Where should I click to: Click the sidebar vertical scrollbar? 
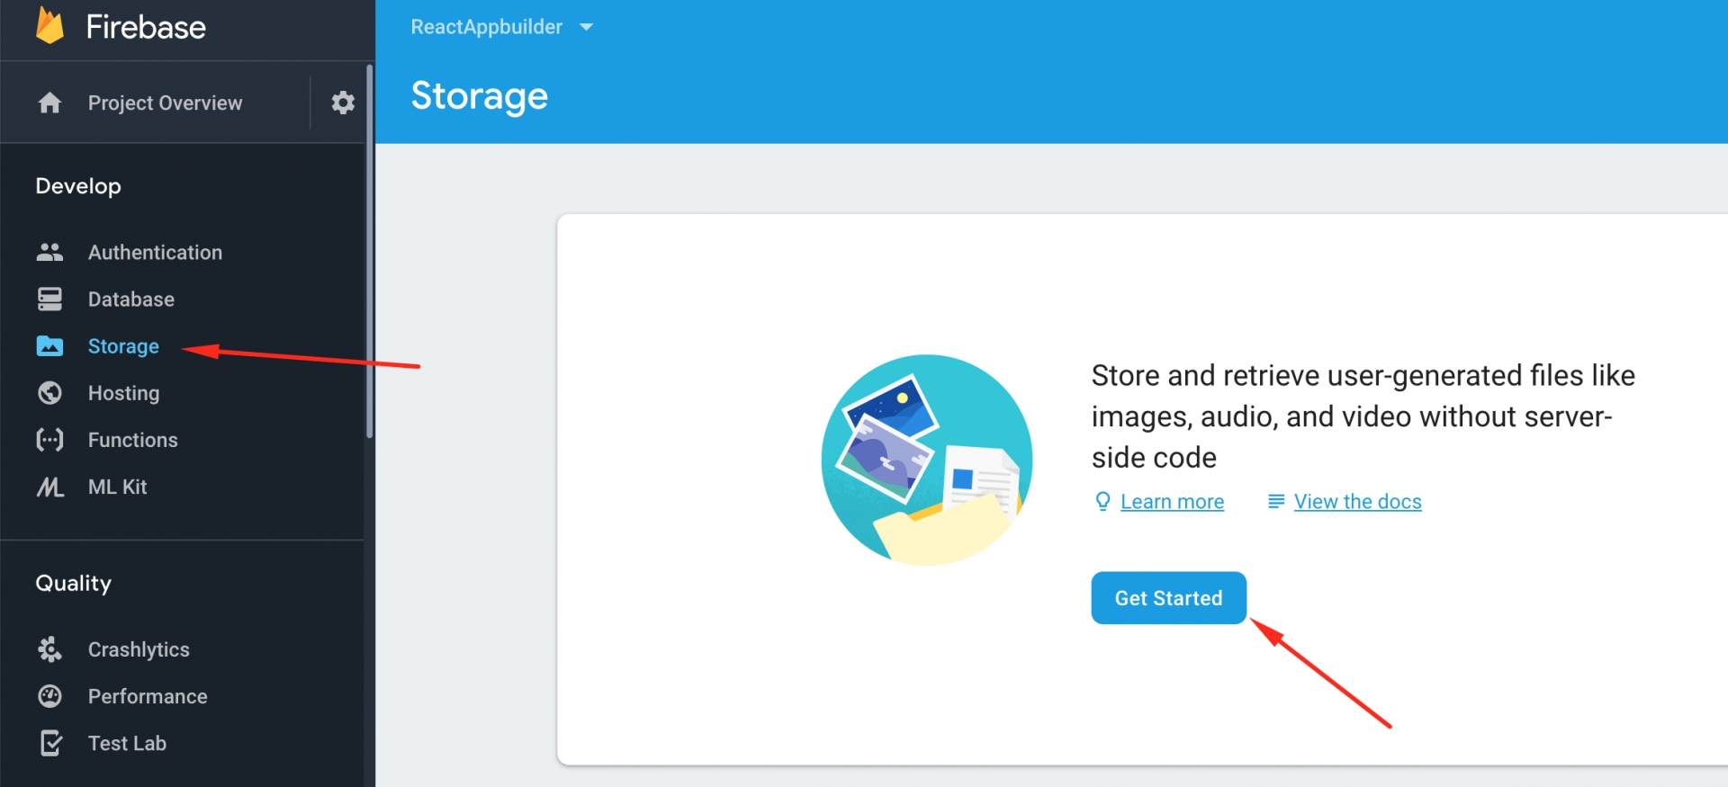tap(369, 252)
